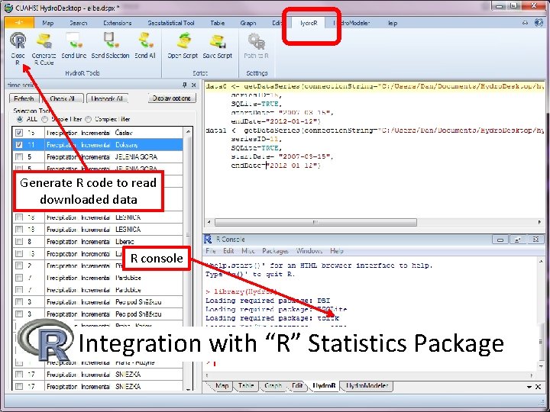Open R Console Help menu
Screen dimensions: 550x412
[336, 251]
